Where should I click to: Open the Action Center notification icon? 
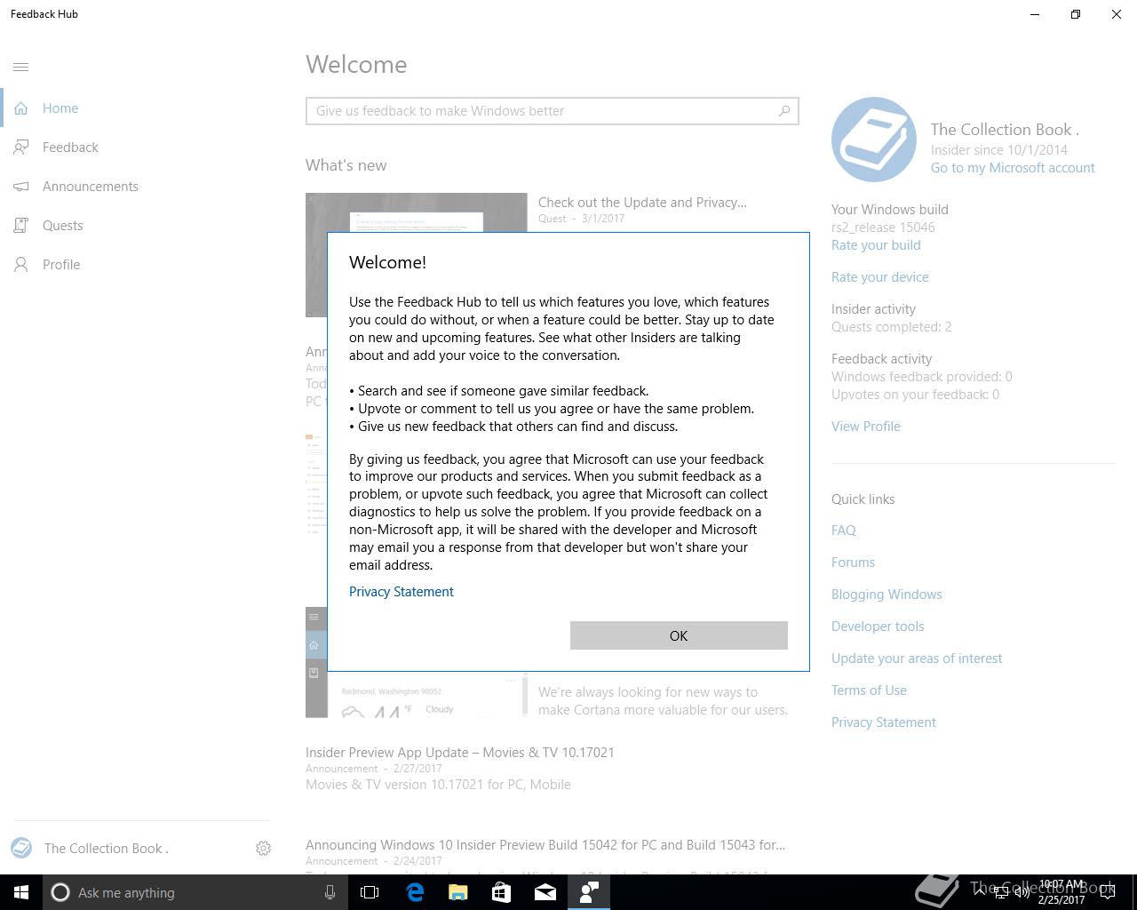1108,892
